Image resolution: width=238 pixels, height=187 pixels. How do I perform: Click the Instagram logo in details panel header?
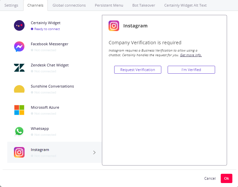(114, 26)
